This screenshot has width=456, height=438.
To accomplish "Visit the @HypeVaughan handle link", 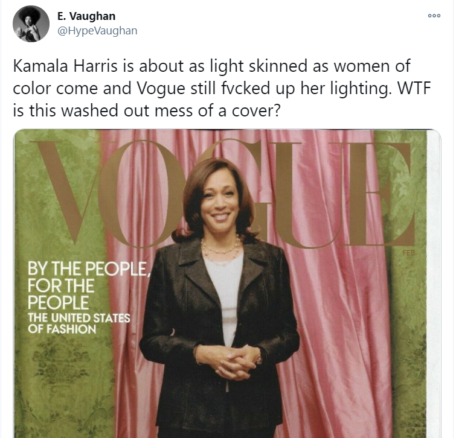I will pyautogui.click(x=97, y=31).
